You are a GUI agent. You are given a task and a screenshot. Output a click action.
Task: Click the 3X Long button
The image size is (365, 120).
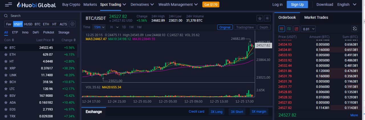(216, 112)
